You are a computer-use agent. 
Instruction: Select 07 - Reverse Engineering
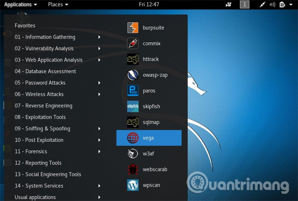tap(43, 106)
